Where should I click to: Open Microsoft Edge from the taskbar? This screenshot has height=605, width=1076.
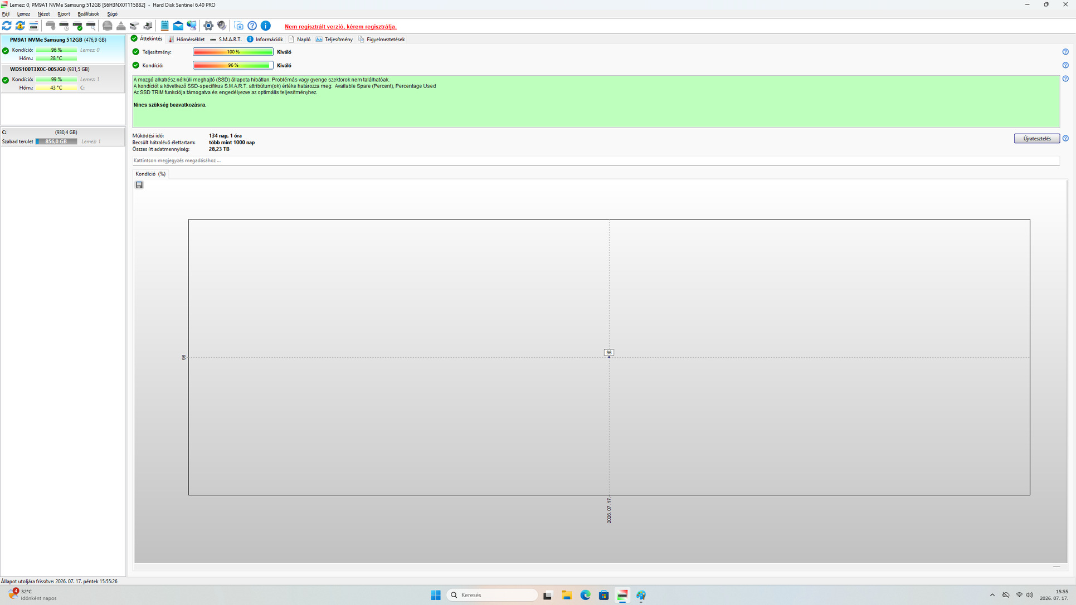point(585,595)
